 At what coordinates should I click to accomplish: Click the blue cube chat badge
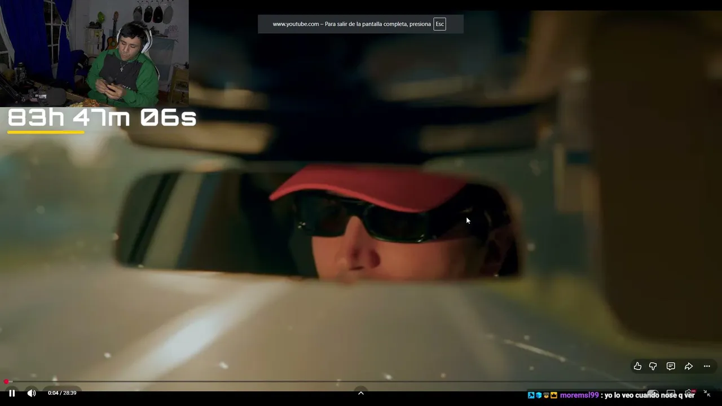(x=539, y=395)
